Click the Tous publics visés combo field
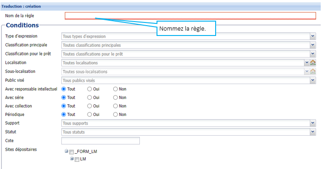Image resolution: width=323 pixels, height=169 pixels. coord(185,80)
